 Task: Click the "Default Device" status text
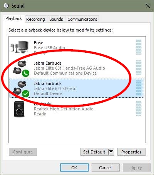(x=48, y=93)
